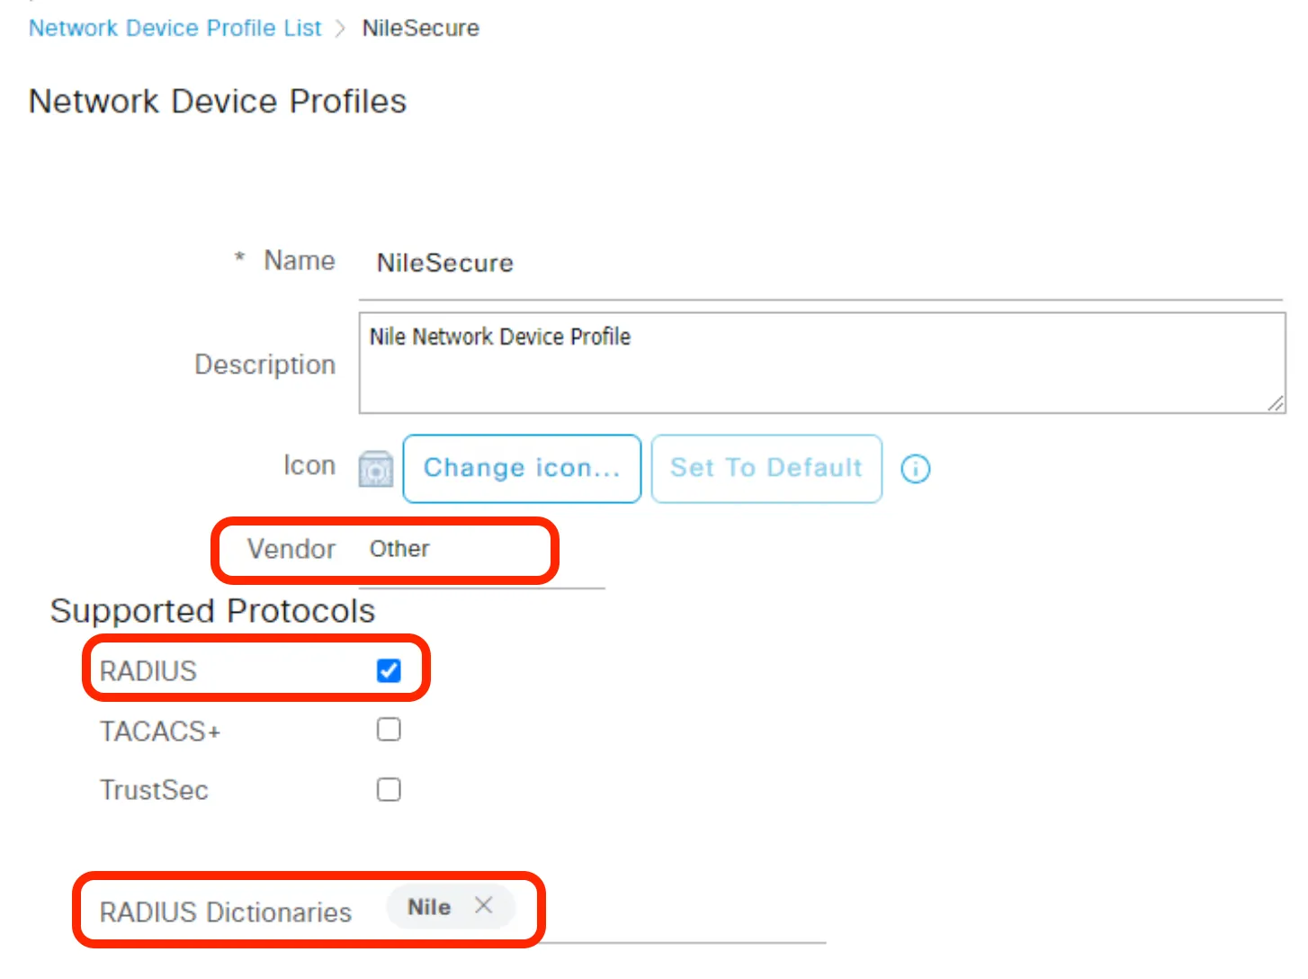
Task: Click the Change icon... button
Action: (x=522, y=468)
